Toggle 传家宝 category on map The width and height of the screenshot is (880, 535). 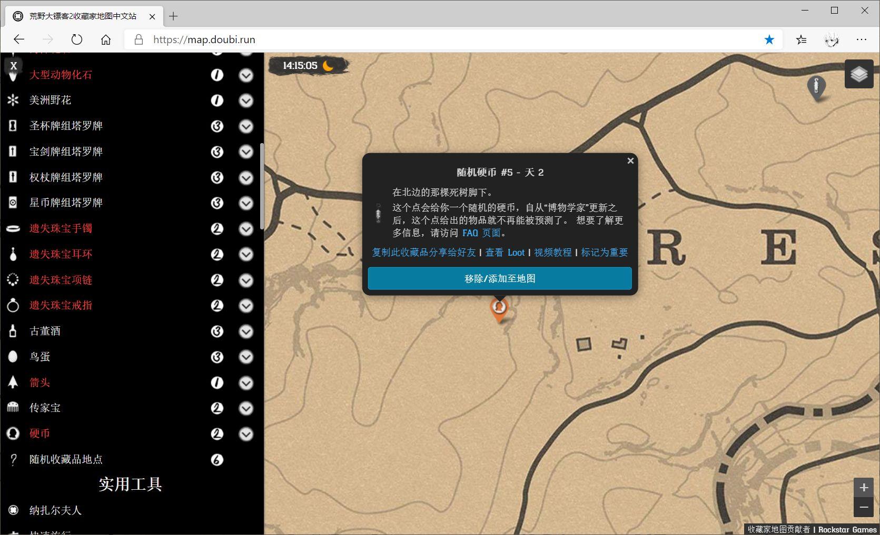[45, 408]
